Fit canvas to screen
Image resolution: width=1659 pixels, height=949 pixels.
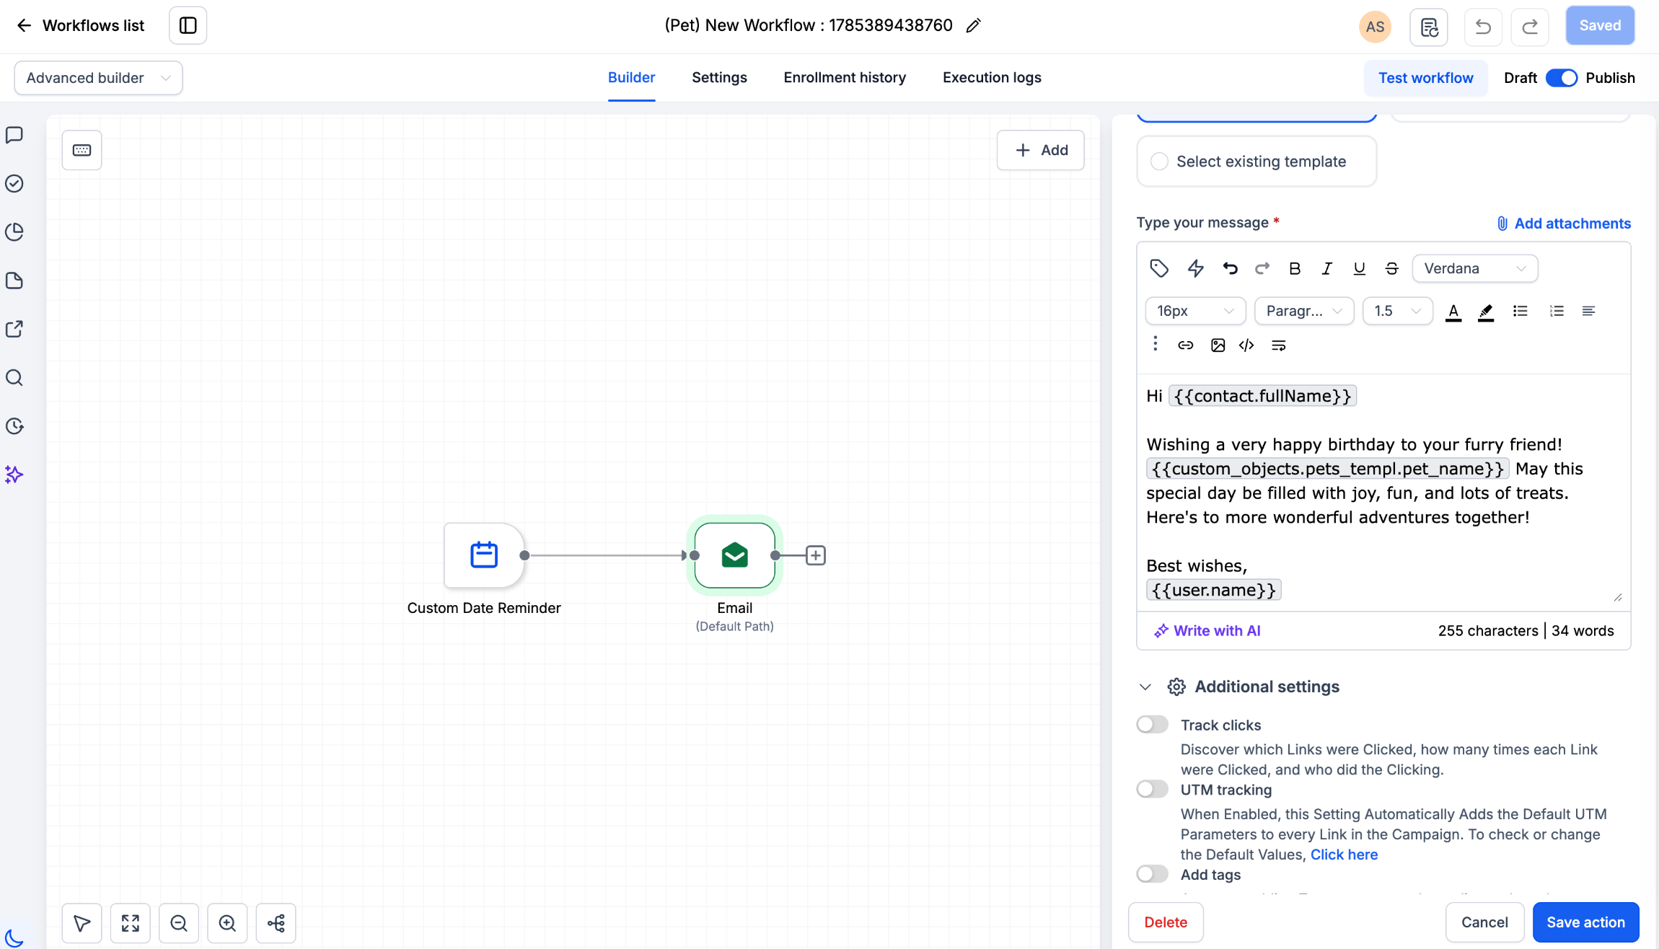tap(131, 923)
